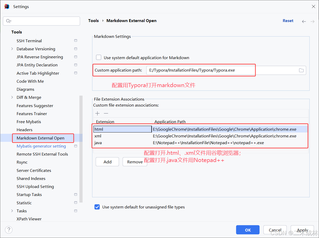The image size is (319, 238).
Task: Enable Use system default application for Markdown
Action: pos(99,58)
